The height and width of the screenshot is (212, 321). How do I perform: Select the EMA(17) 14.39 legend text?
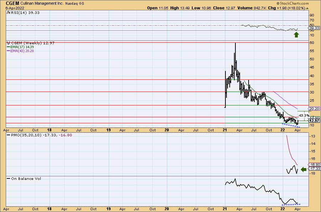click(22, 47)
